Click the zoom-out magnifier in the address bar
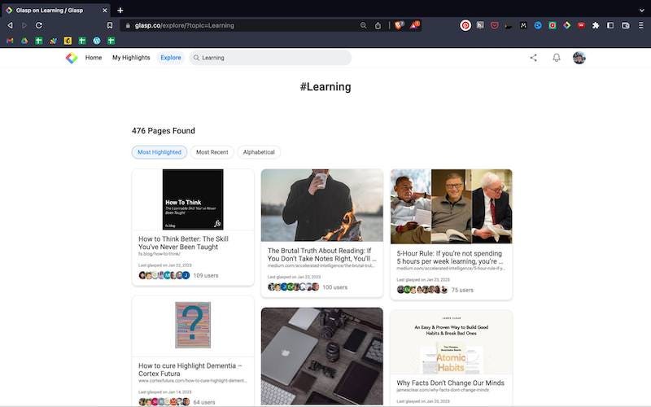This screenshot has height=407, width=651. click(363, 25)
